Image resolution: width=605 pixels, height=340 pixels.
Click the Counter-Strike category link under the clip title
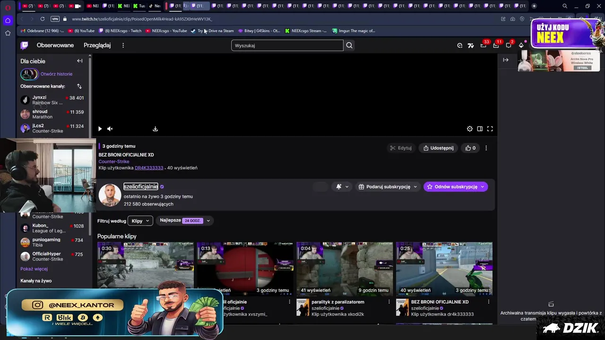[x=114, y=161]
